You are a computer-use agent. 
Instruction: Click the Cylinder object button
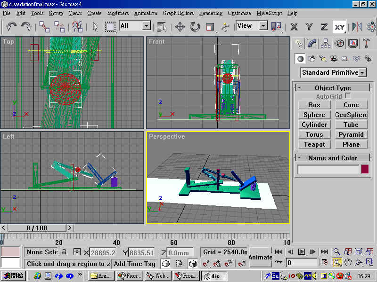tap(314, 125)
